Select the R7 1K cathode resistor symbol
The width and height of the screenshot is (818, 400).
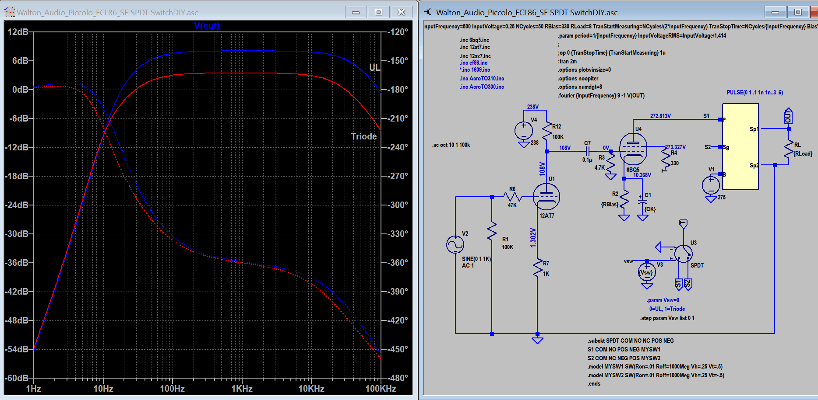(x=537, y=267)
